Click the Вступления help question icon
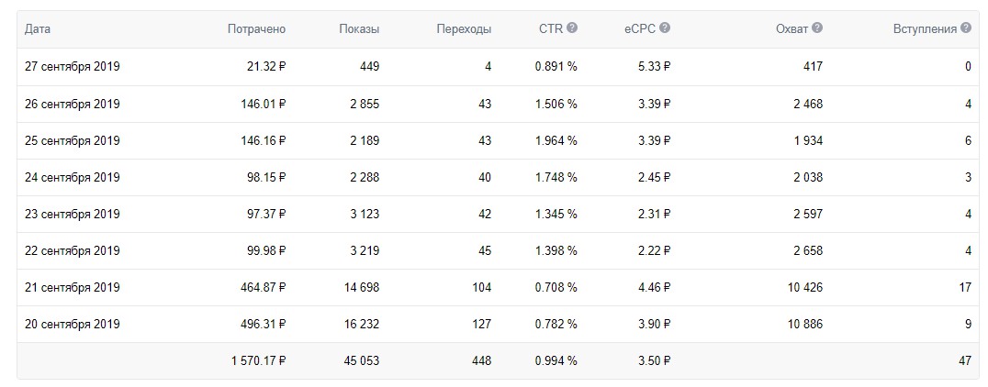The width and height of the screenshot is (988, 387). tap(965, 28)
